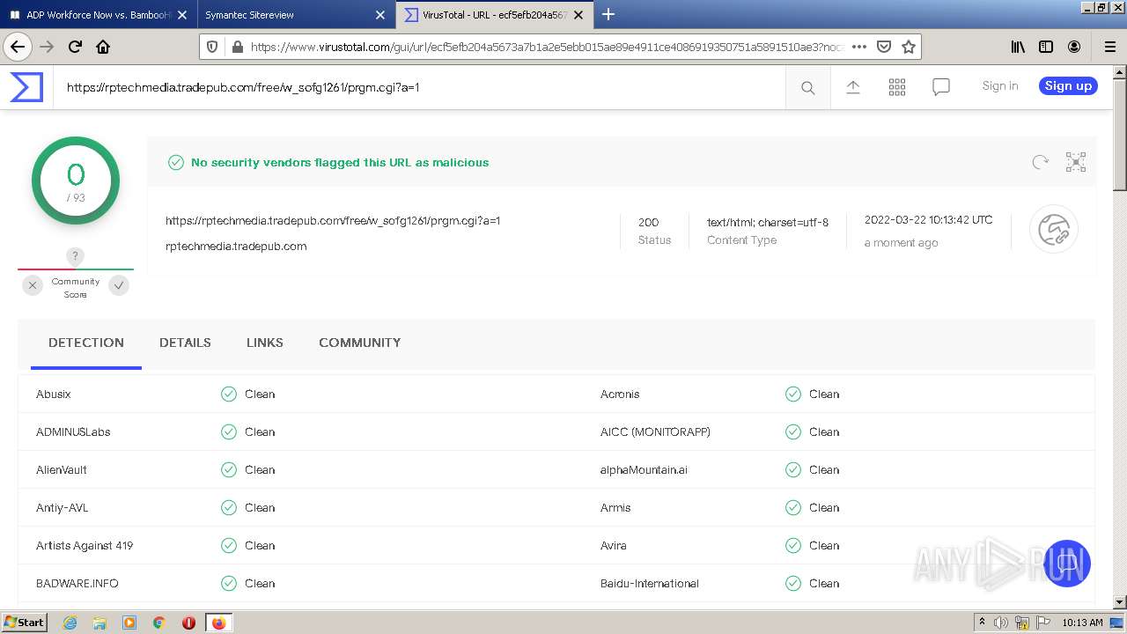1127x634 pixels.
Task: Click the taskbar clock 10:13 AM
Action: [x=1082, y=623]
